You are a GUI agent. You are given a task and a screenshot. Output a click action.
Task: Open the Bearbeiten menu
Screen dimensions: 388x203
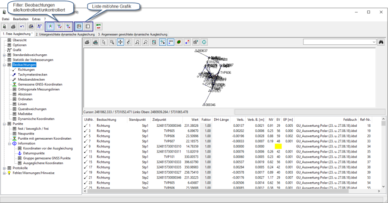point(21,19)
